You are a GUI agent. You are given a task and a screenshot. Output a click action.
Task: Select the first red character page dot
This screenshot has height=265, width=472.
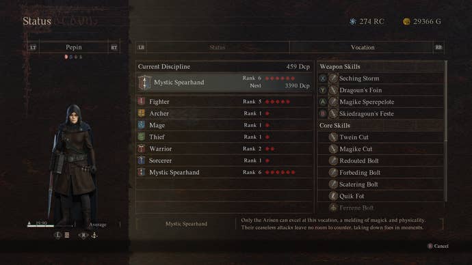[x=66, y=57]
